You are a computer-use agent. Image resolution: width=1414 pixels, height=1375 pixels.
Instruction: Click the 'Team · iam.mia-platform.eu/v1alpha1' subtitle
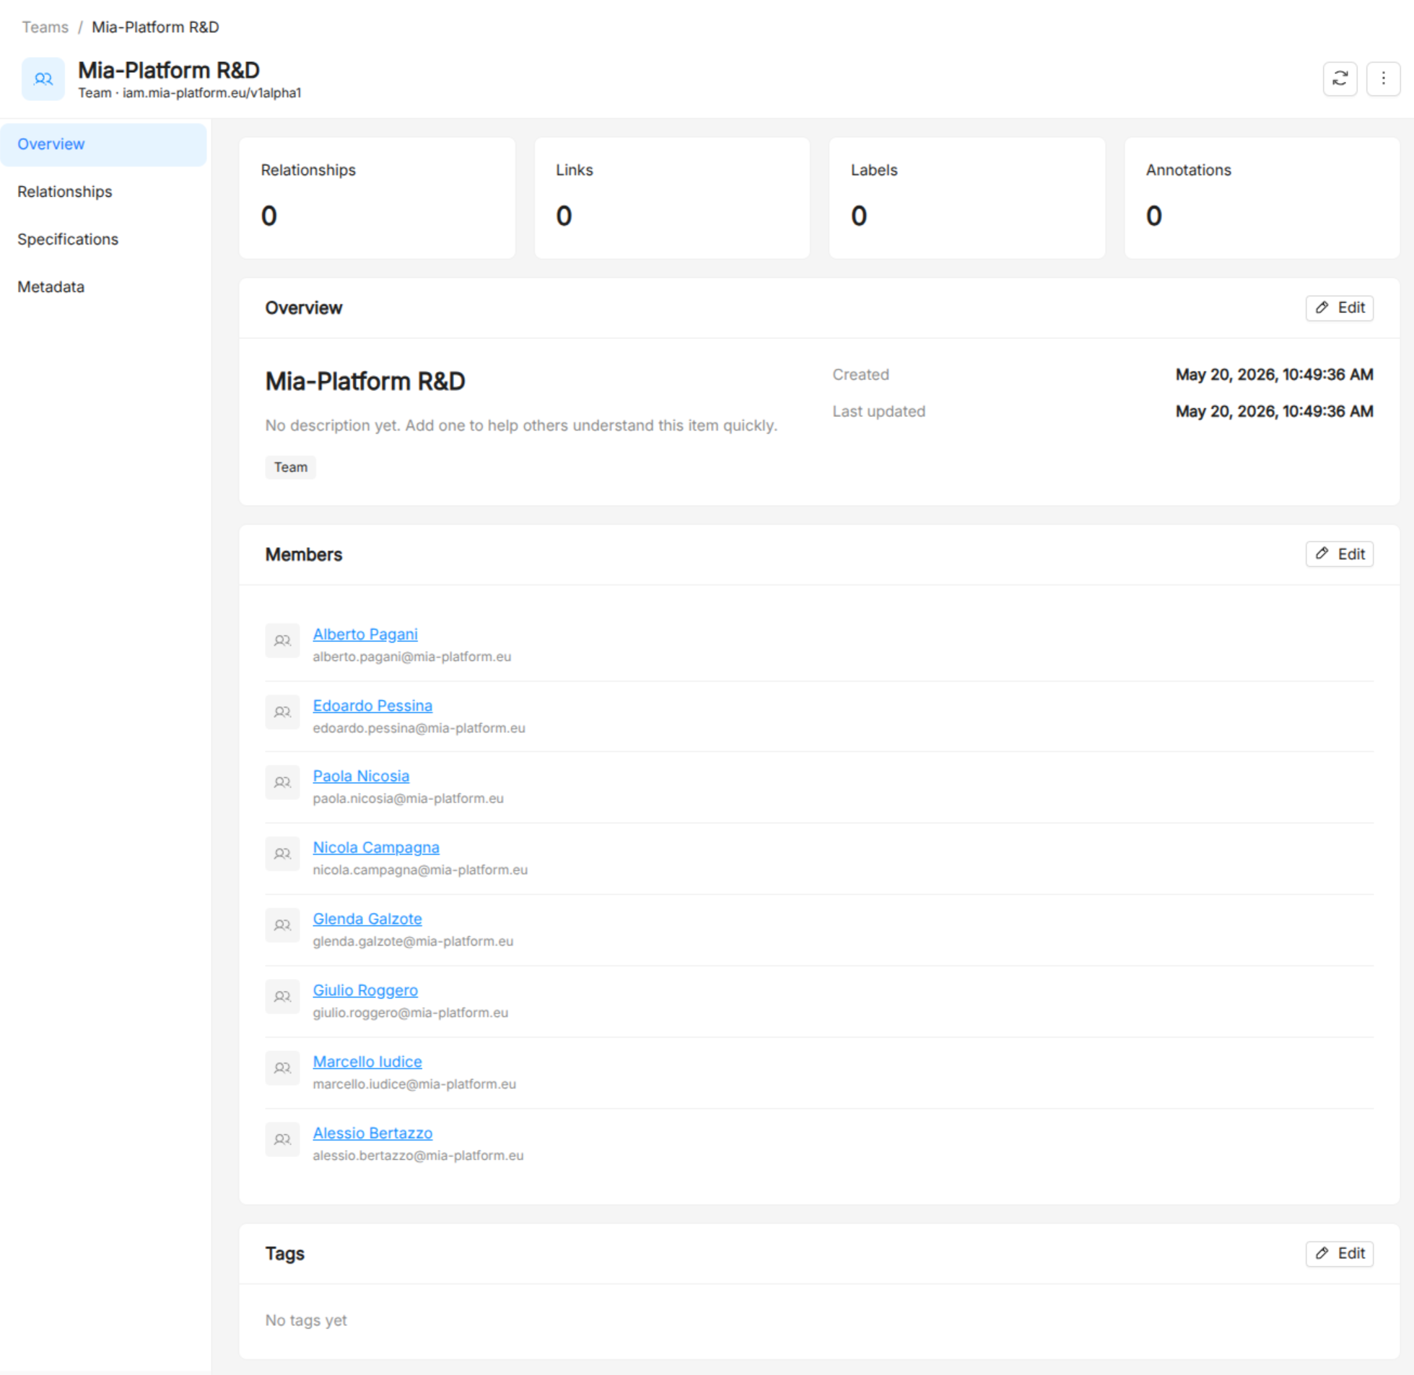coord(189,93)
